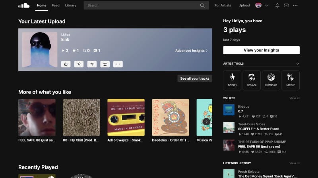This screenshot has height=178, width=318.
Task: Switch to the Feed tab
Action: click(56, 6)
